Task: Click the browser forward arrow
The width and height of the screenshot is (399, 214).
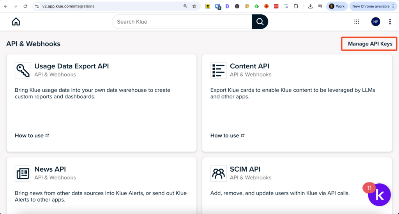Action: (x=16, y=6)
